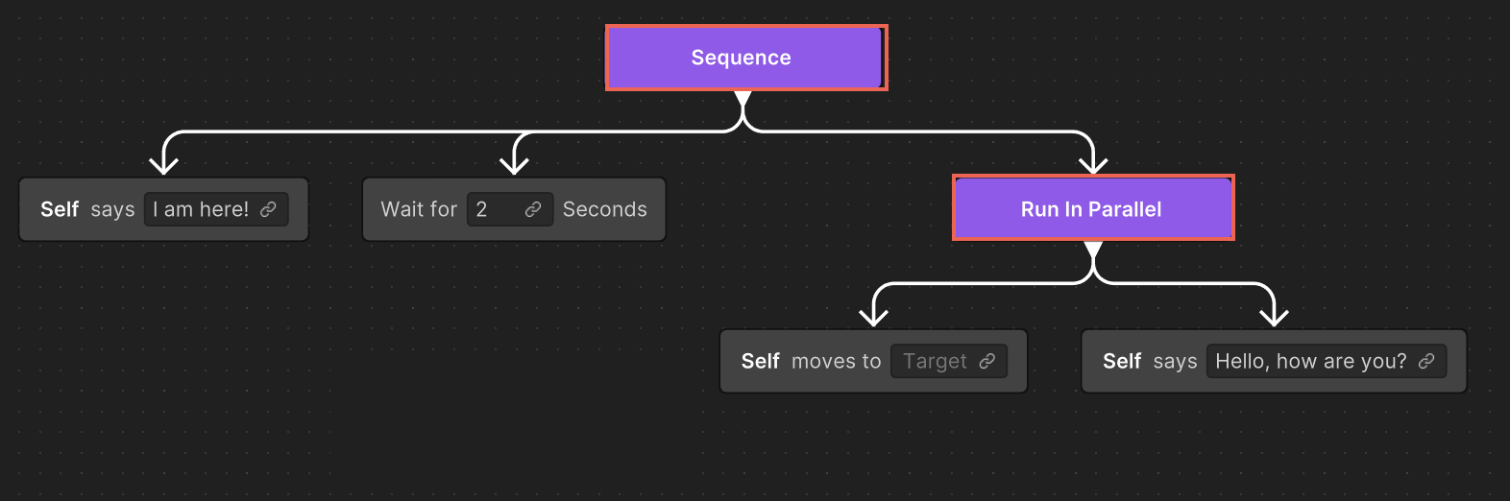The image size is (1510, 501).
Task: Click the arrowhead entering the Wait for node
Action: [x=515, y=164]
